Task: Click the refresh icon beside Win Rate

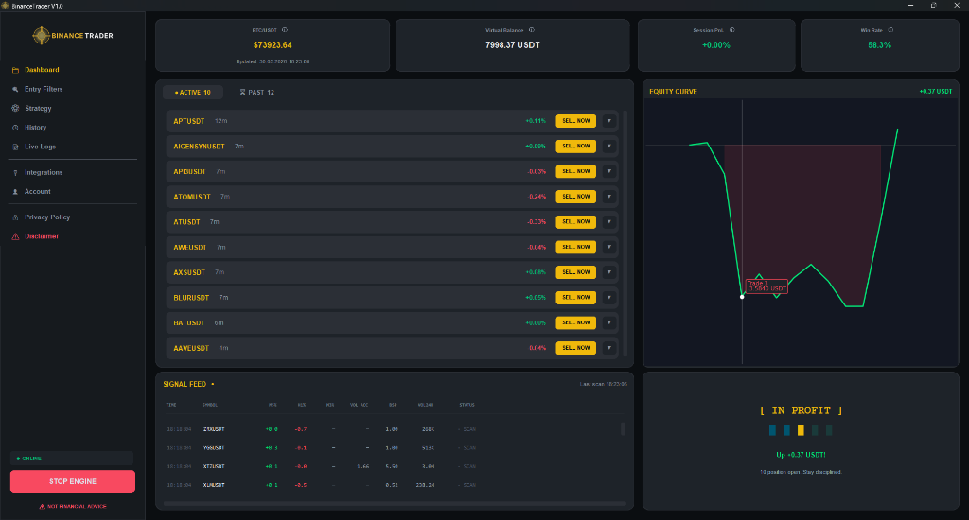Action: click(890, 29)
